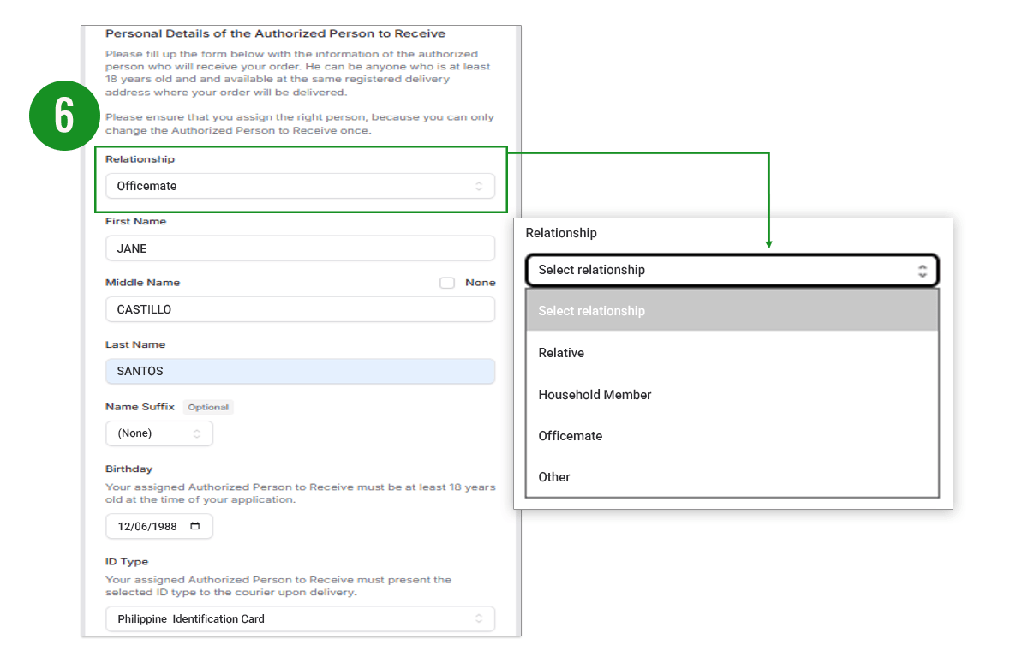Viewport: 1028px width, 663px height.
Task: Focus the Last Name field containing SANTOS
Action: coord(299,371)
